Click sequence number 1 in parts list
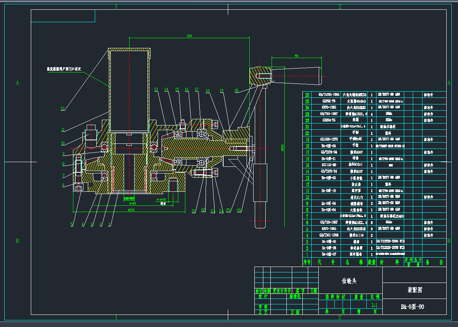The image size is (458, 327). [x=307, y=254]
